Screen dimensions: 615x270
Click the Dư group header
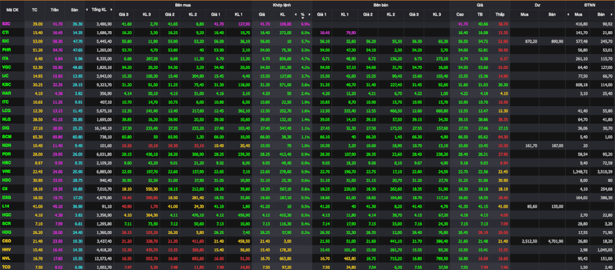coord(537,5)
